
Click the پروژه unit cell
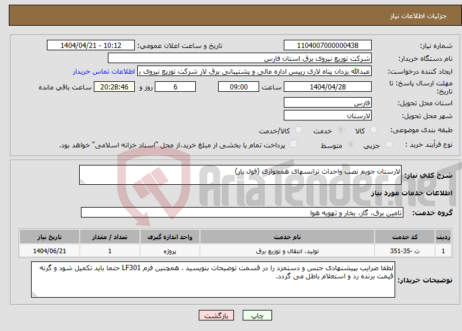(x=170, y=251)
